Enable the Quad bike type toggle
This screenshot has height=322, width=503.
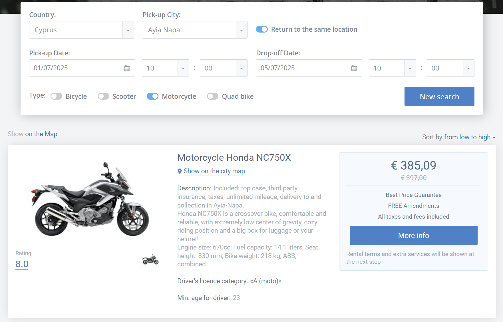[x=213, y=96]
